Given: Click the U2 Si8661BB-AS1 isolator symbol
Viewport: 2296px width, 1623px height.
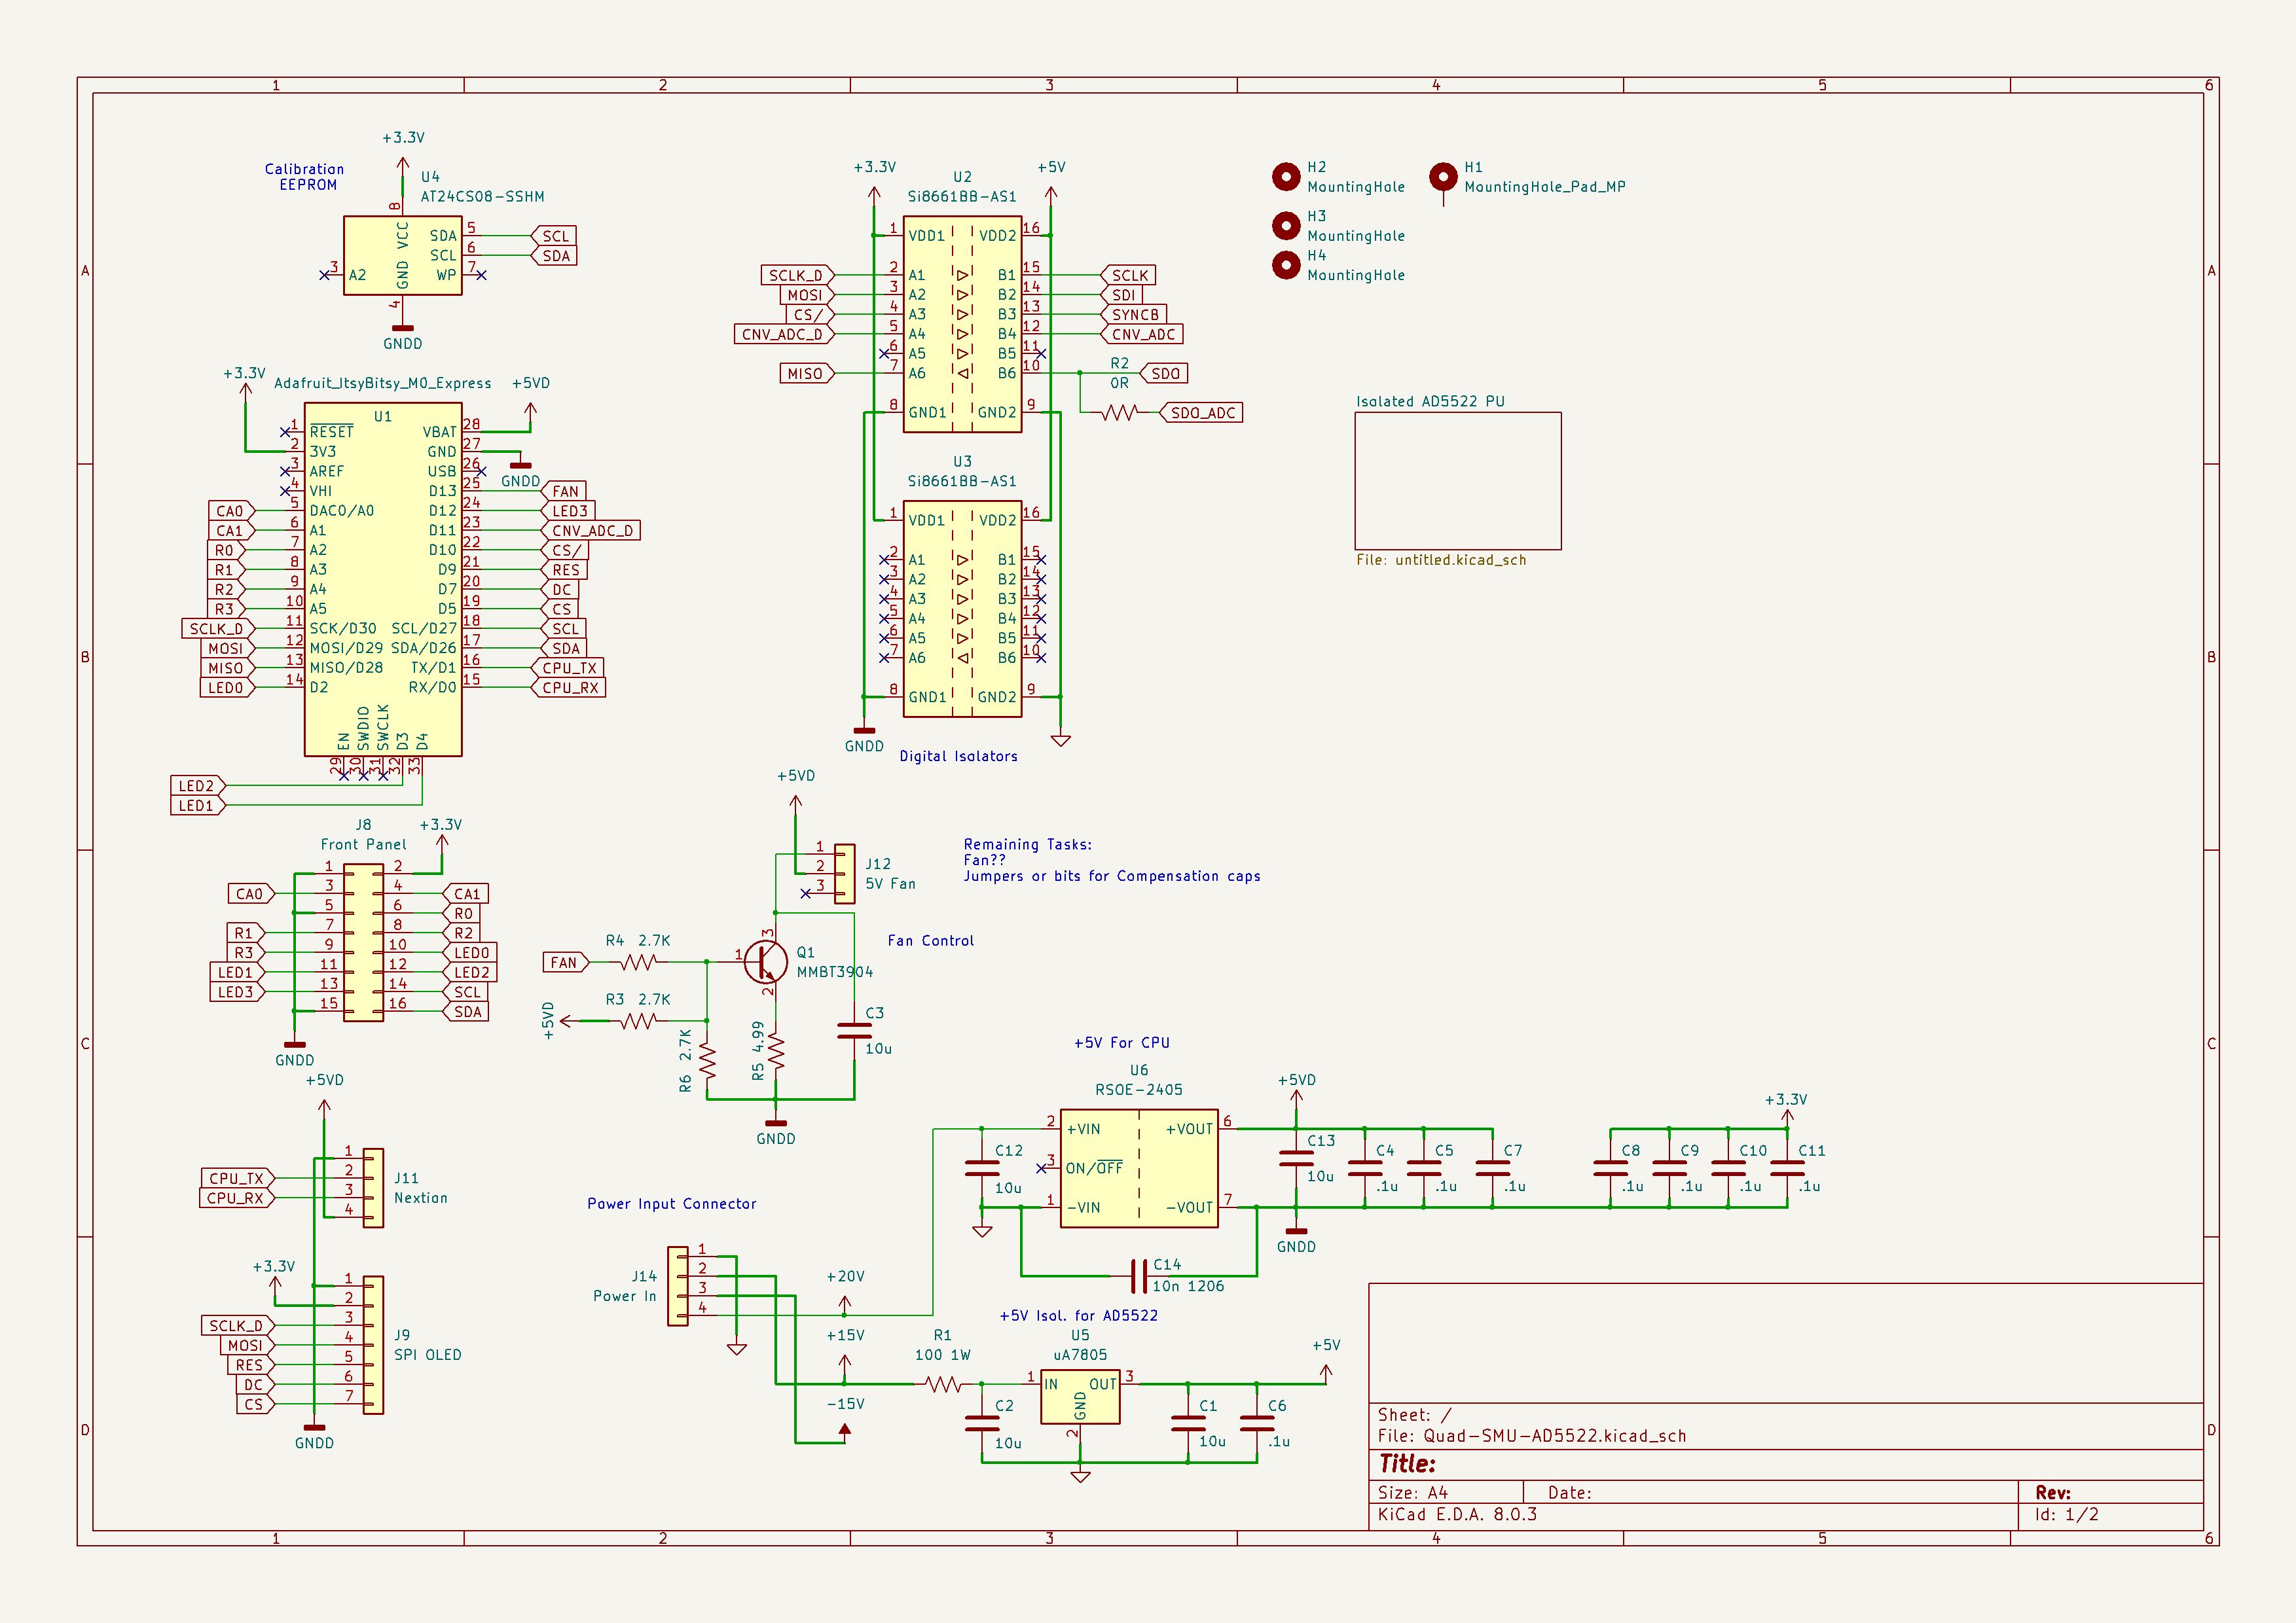Looking at the screenshot, I should (x=962, y=324).
